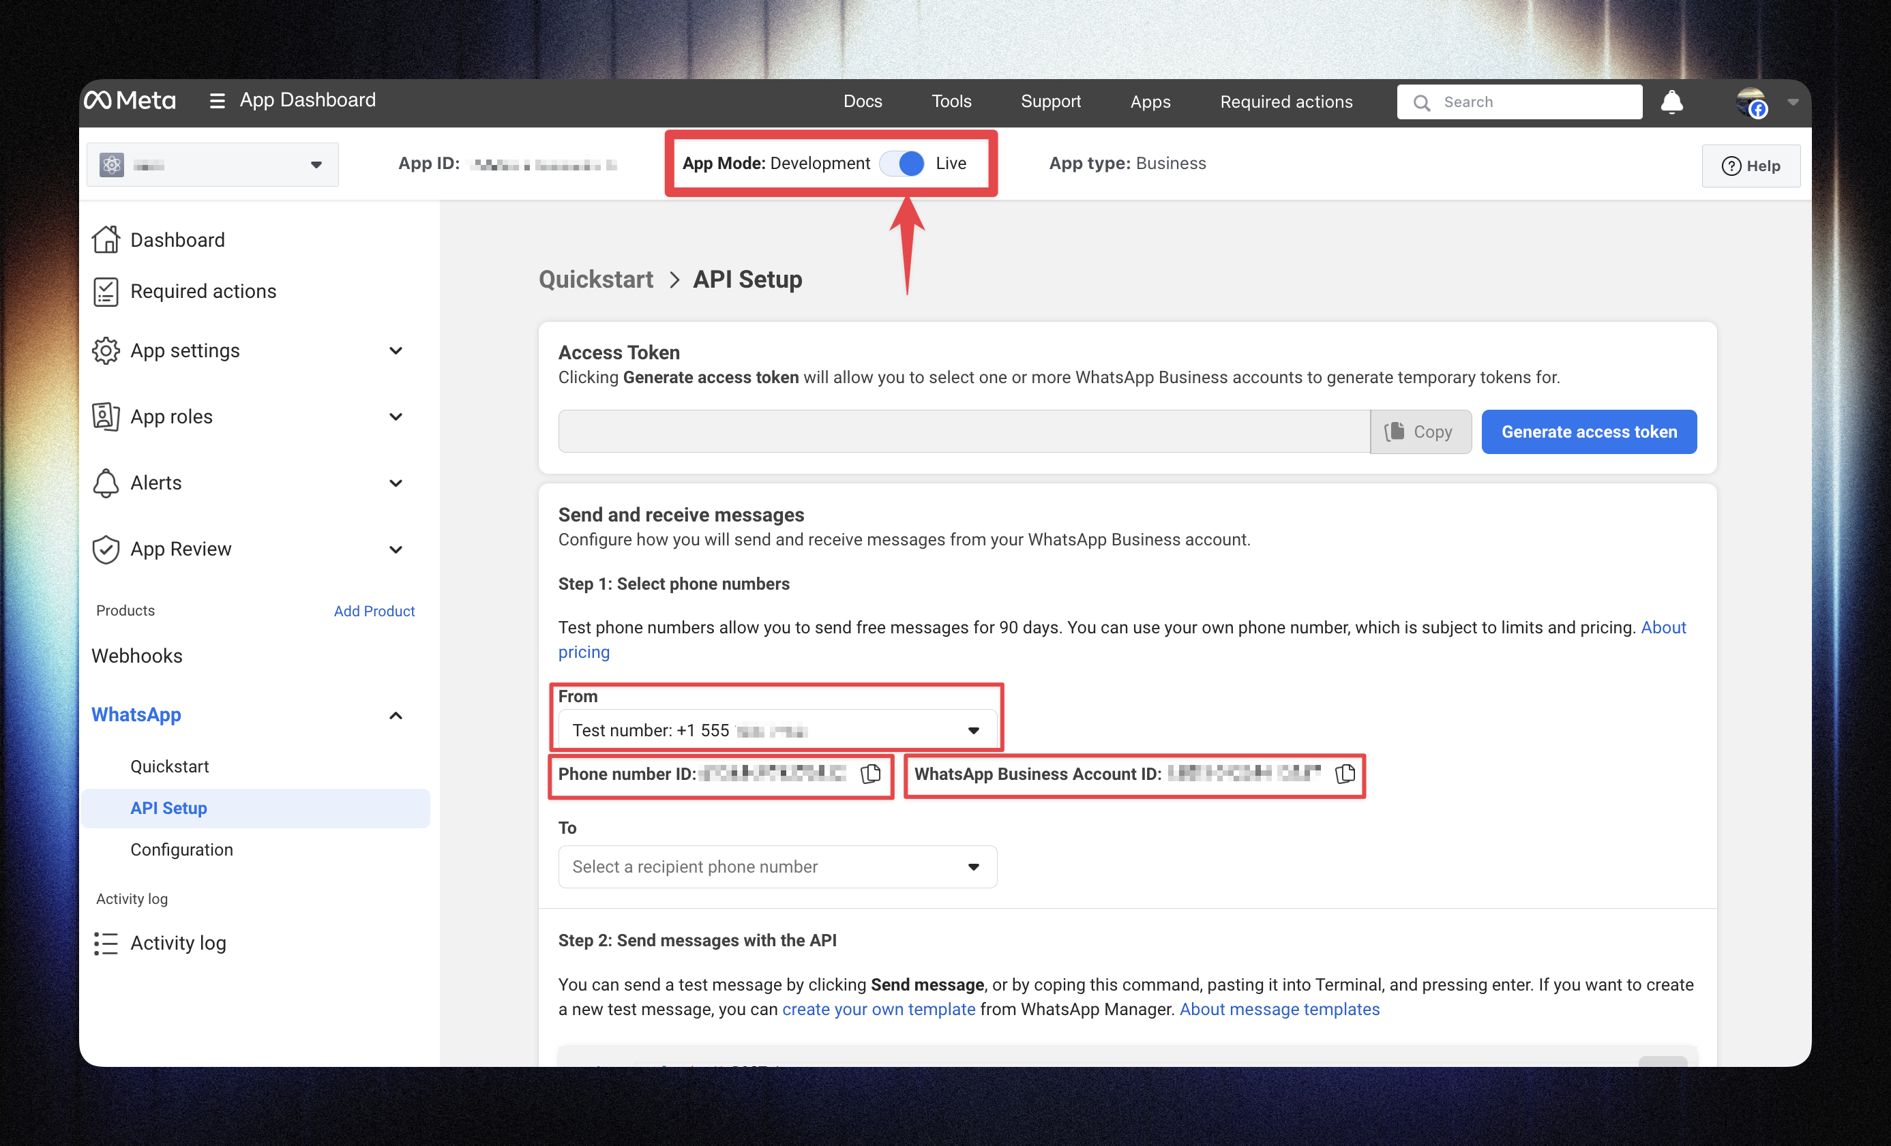Click the hamburger menu icon
This screenshot has width=1891, height=1146.
click(217, 102)
